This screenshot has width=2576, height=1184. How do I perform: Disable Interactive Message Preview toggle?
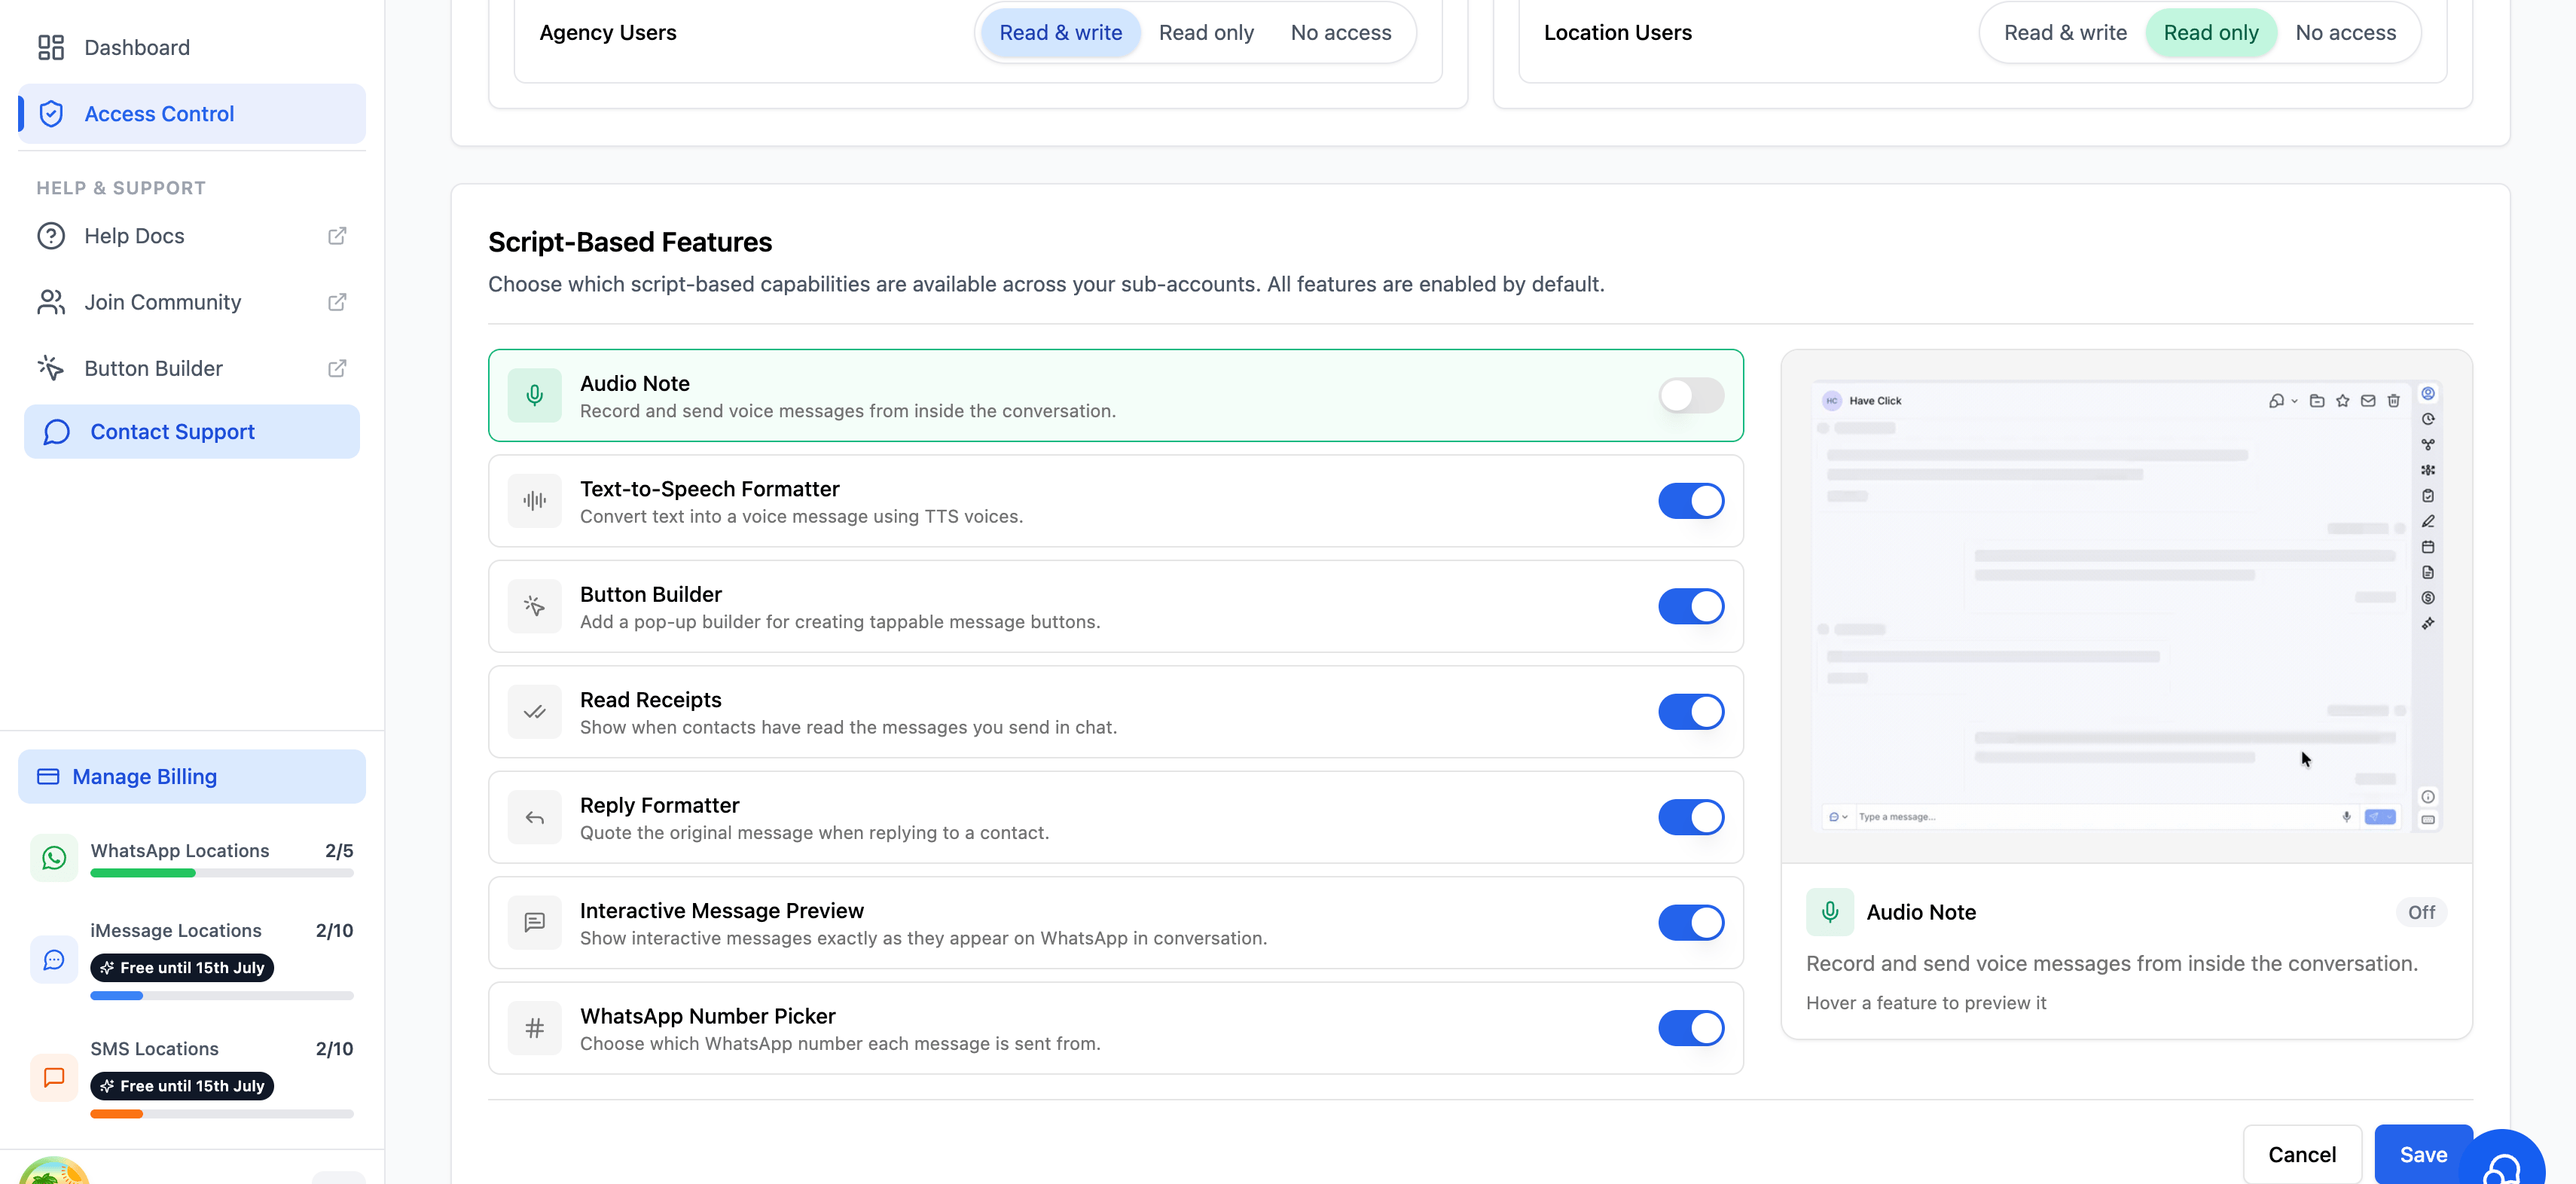click(x=1691, y=922)
